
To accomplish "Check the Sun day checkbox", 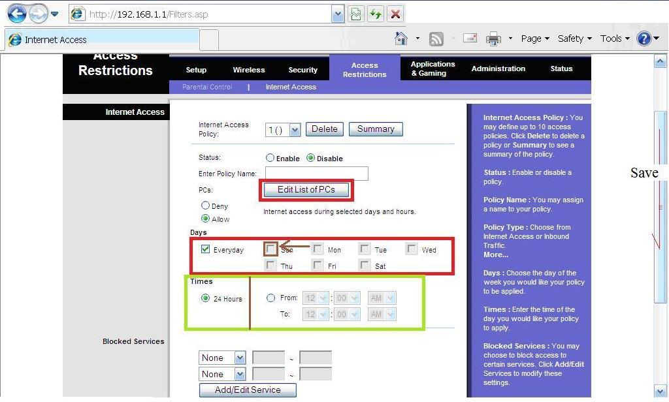I will pyautogui.click(x=270, y=249).
